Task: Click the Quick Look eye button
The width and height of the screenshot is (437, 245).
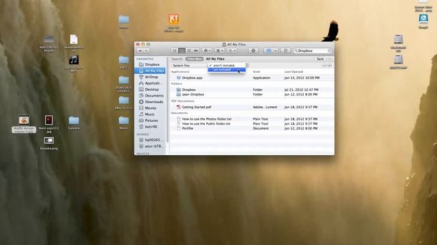Action: coord(253,51)
